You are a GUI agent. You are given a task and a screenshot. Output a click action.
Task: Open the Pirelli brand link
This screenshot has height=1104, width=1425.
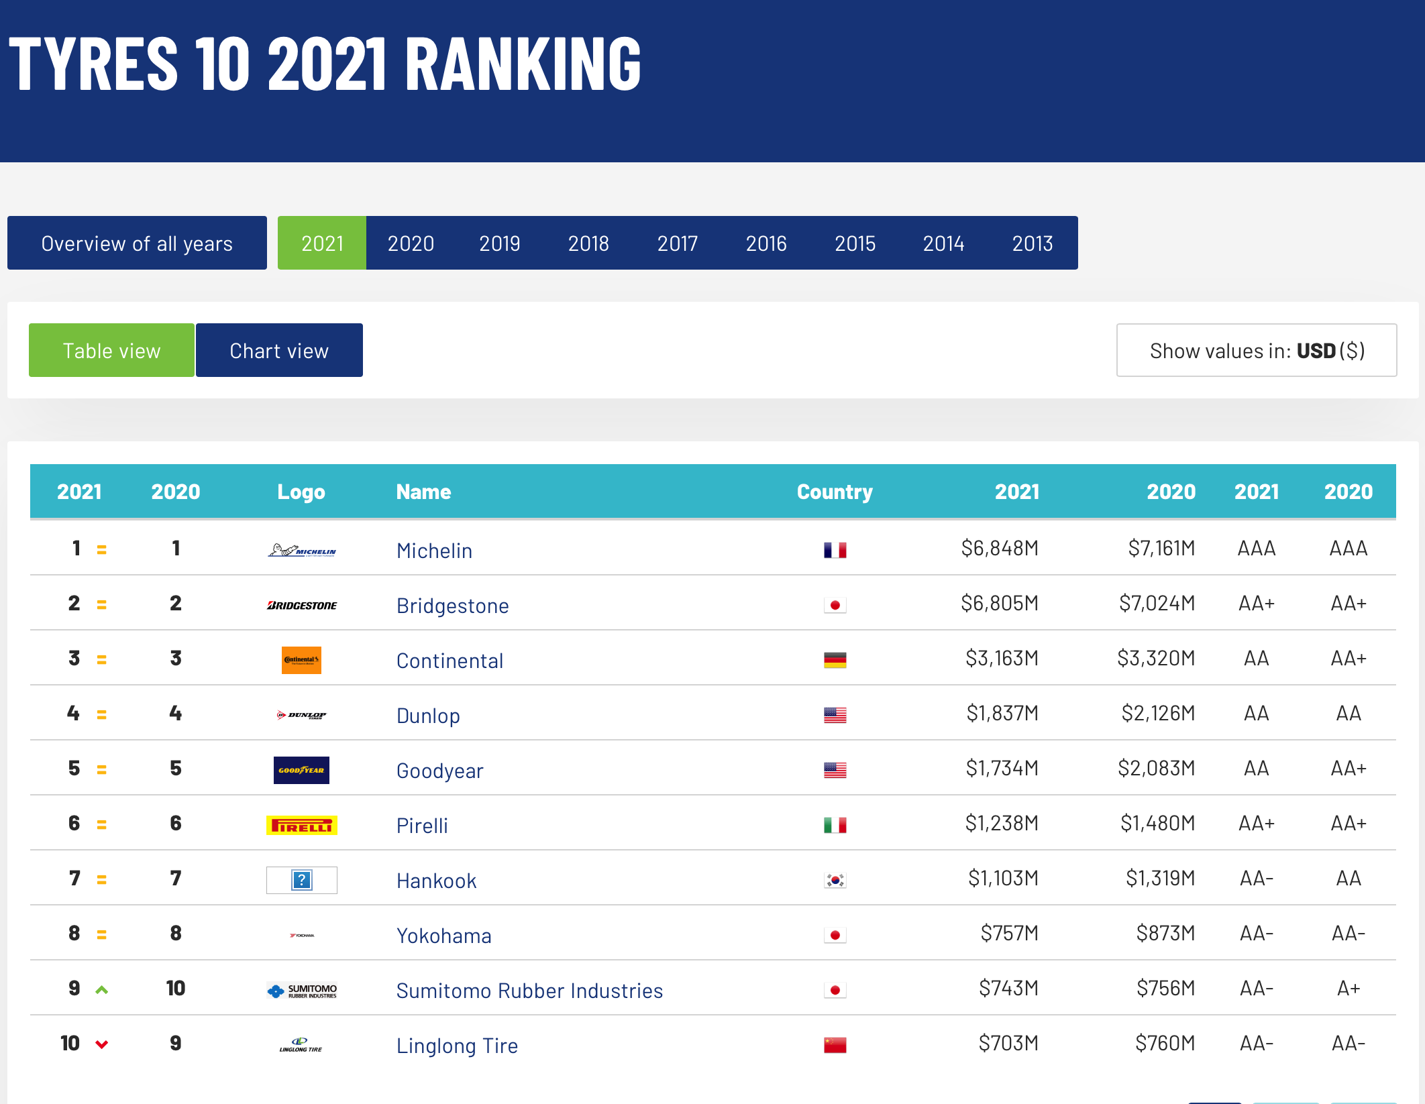click(422, 826)
